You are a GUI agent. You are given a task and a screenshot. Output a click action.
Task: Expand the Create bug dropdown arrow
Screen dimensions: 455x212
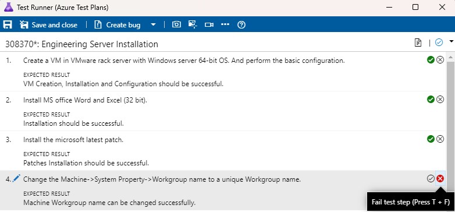(x=153, y=24)
